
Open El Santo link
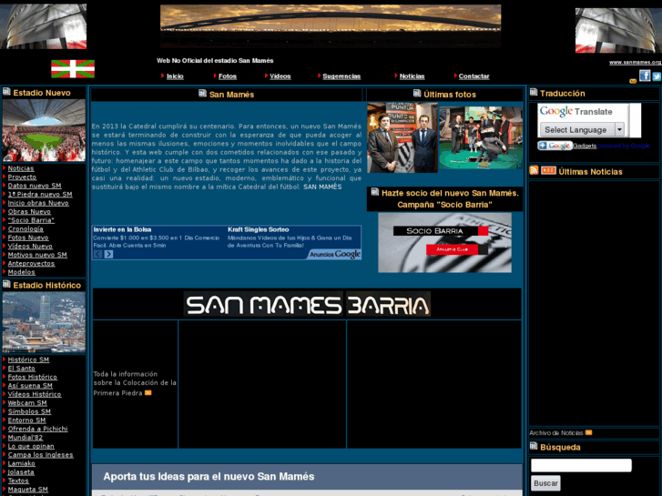point(22,369)
